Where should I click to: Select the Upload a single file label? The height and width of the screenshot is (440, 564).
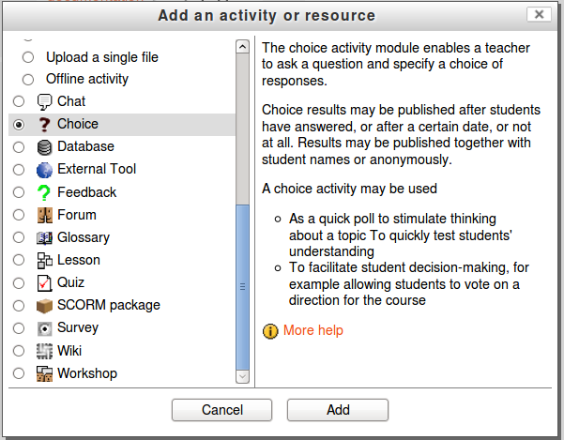(101, 57)
